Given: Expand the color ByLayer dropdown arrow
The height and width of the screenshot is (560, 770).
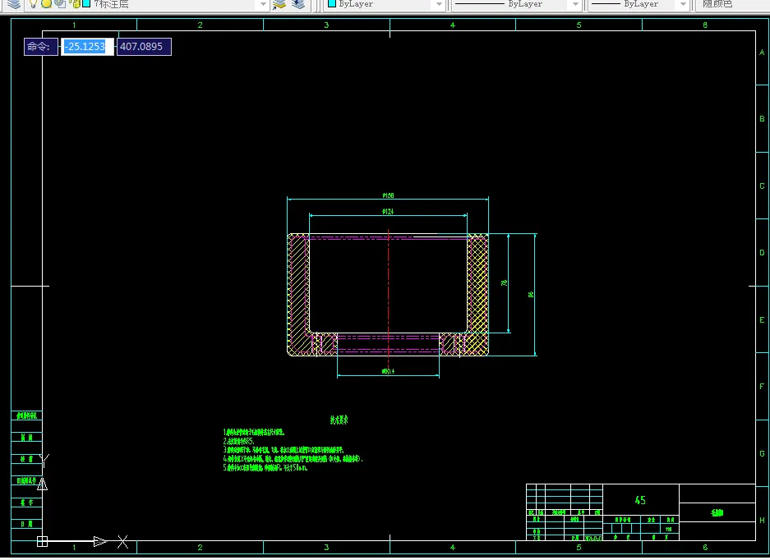Looking at the screenshot, I should (439, 4).
